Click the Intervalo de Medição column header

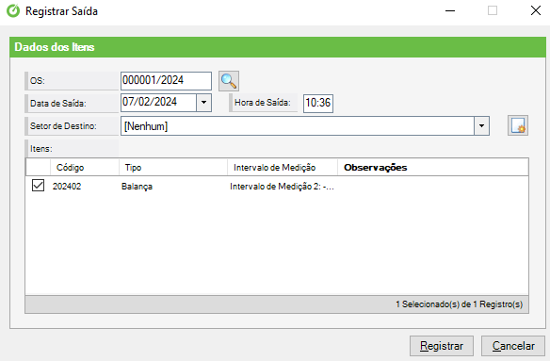point(283,168)
